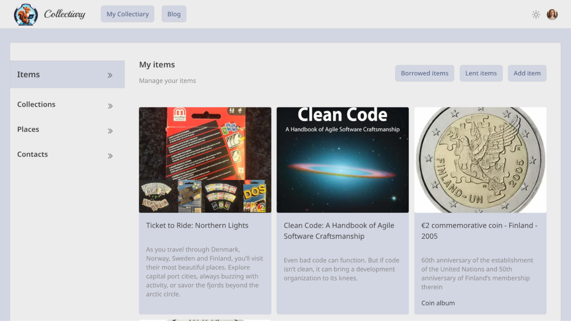Viewport: 571px width, 321px height.
Task: Click the Add item button
Action: [x=527, y=73]
